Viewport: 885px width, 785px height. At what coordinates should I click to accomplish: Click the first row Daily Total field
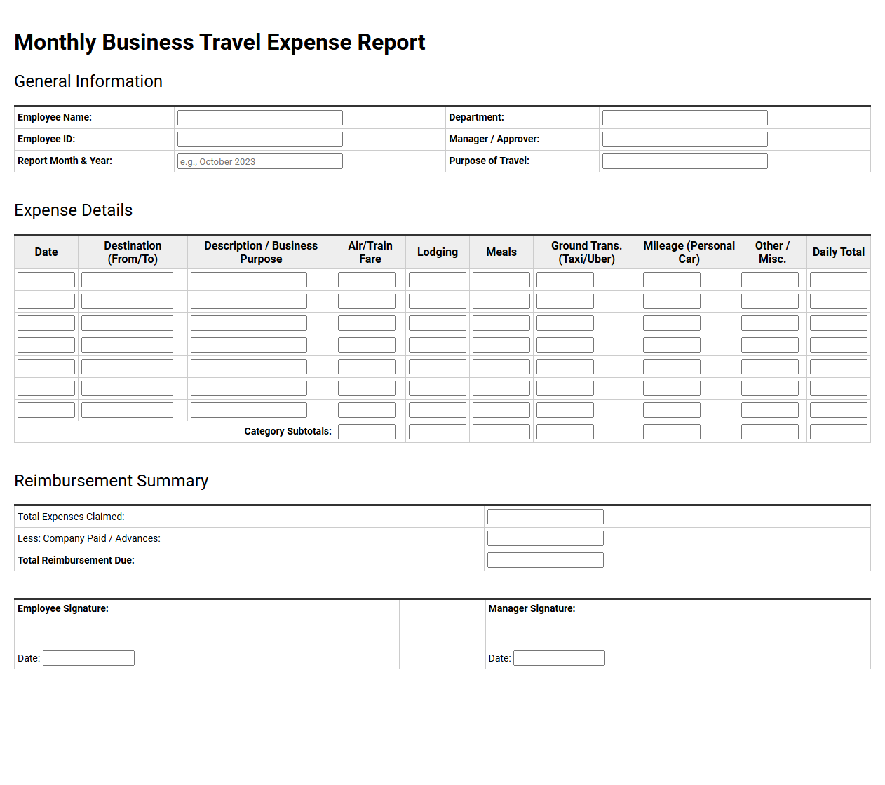[839, 280]
